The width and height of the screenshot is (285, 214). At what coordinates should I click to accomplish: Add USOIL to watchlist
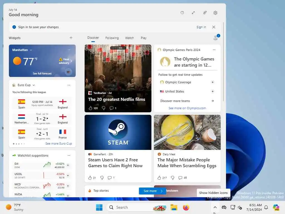point(68,176)
